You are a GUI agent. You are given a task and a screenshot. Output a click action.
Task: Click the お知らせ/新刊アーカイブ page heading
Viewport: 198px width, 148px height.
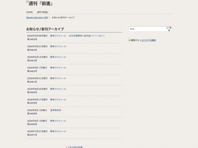pos(45,29)
